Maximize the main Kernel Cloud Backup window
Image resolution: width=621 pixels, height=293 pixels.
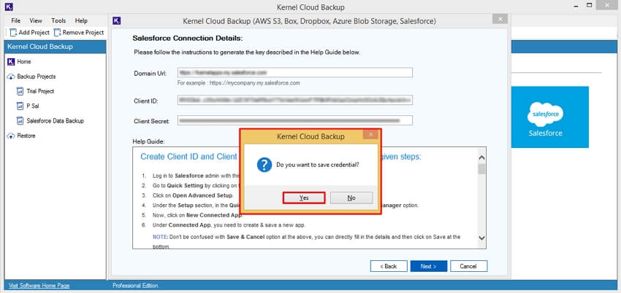(590, 5)
